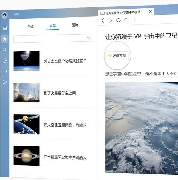Click the star icon in 收藏文章
The width and height of the screenshot is (178, 180).
[x=110, y=56]
